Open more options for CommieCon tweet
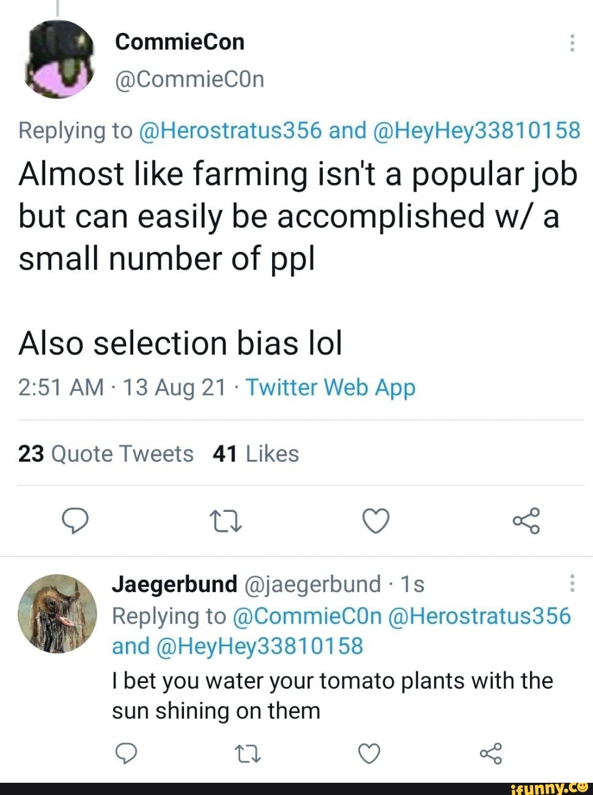The width and height of the screenshot is (593, 795). click(x=572, y=43)
